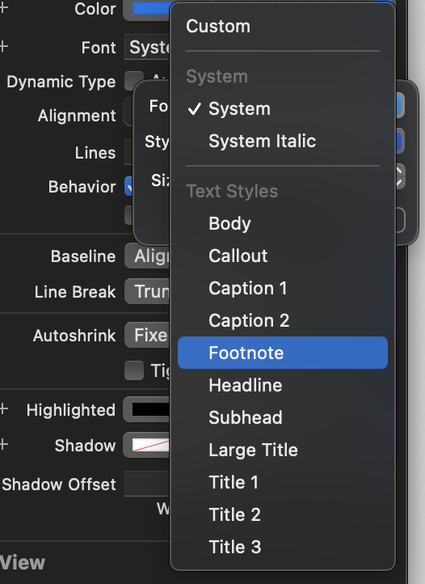Click the plus icon beside Highlighted
The height and width of the screenshot is (584, 425).
pyautogui.click(x=4, y=409)
